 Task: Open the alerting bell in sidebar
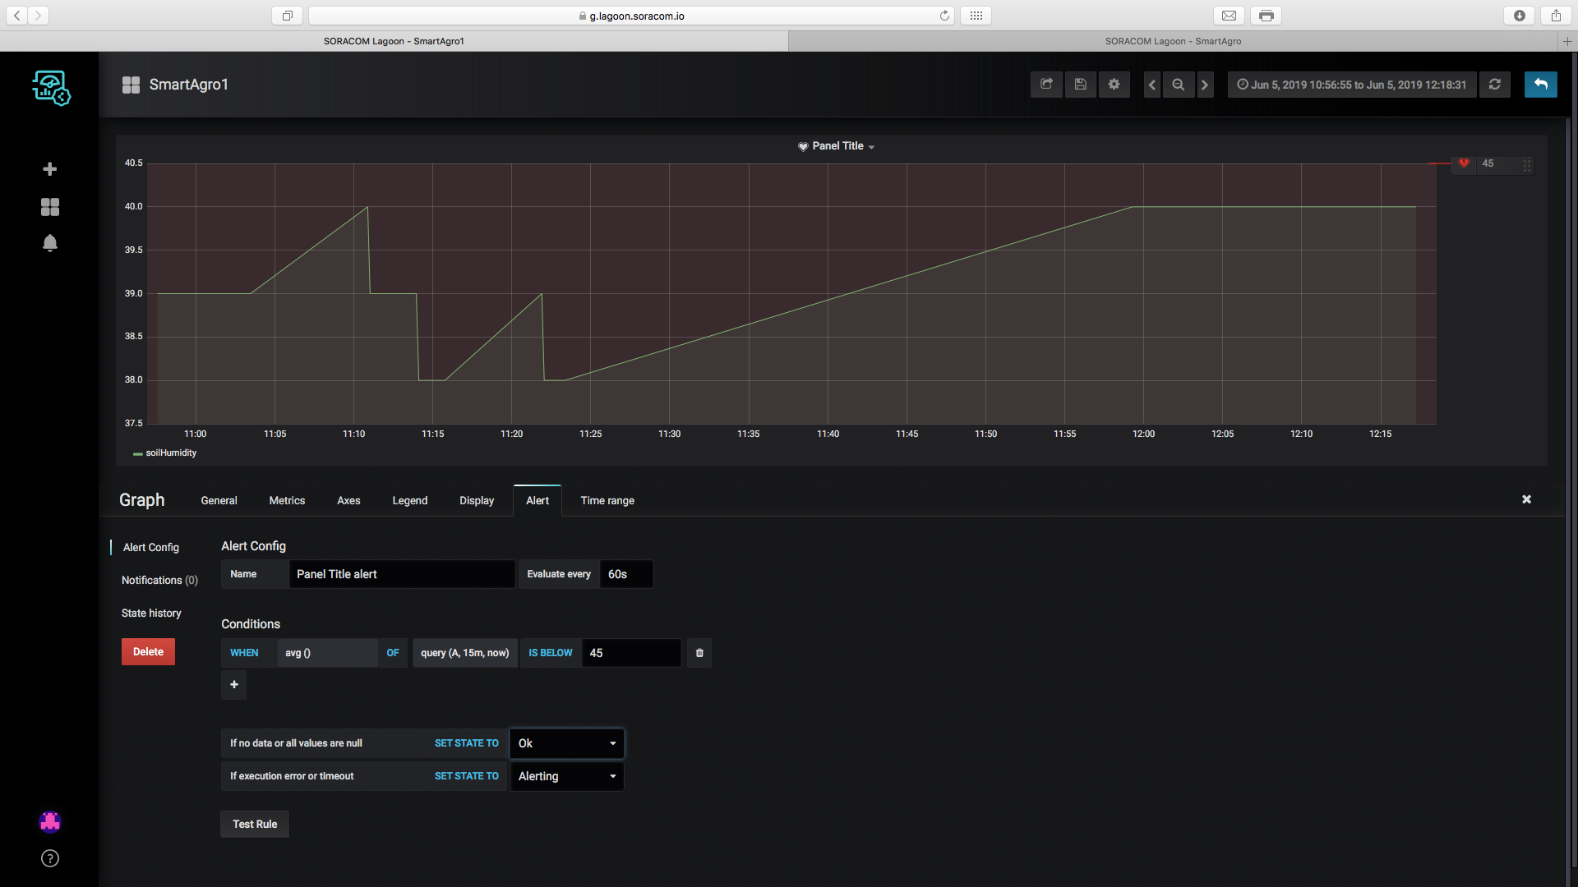click(x=50, y=243)
